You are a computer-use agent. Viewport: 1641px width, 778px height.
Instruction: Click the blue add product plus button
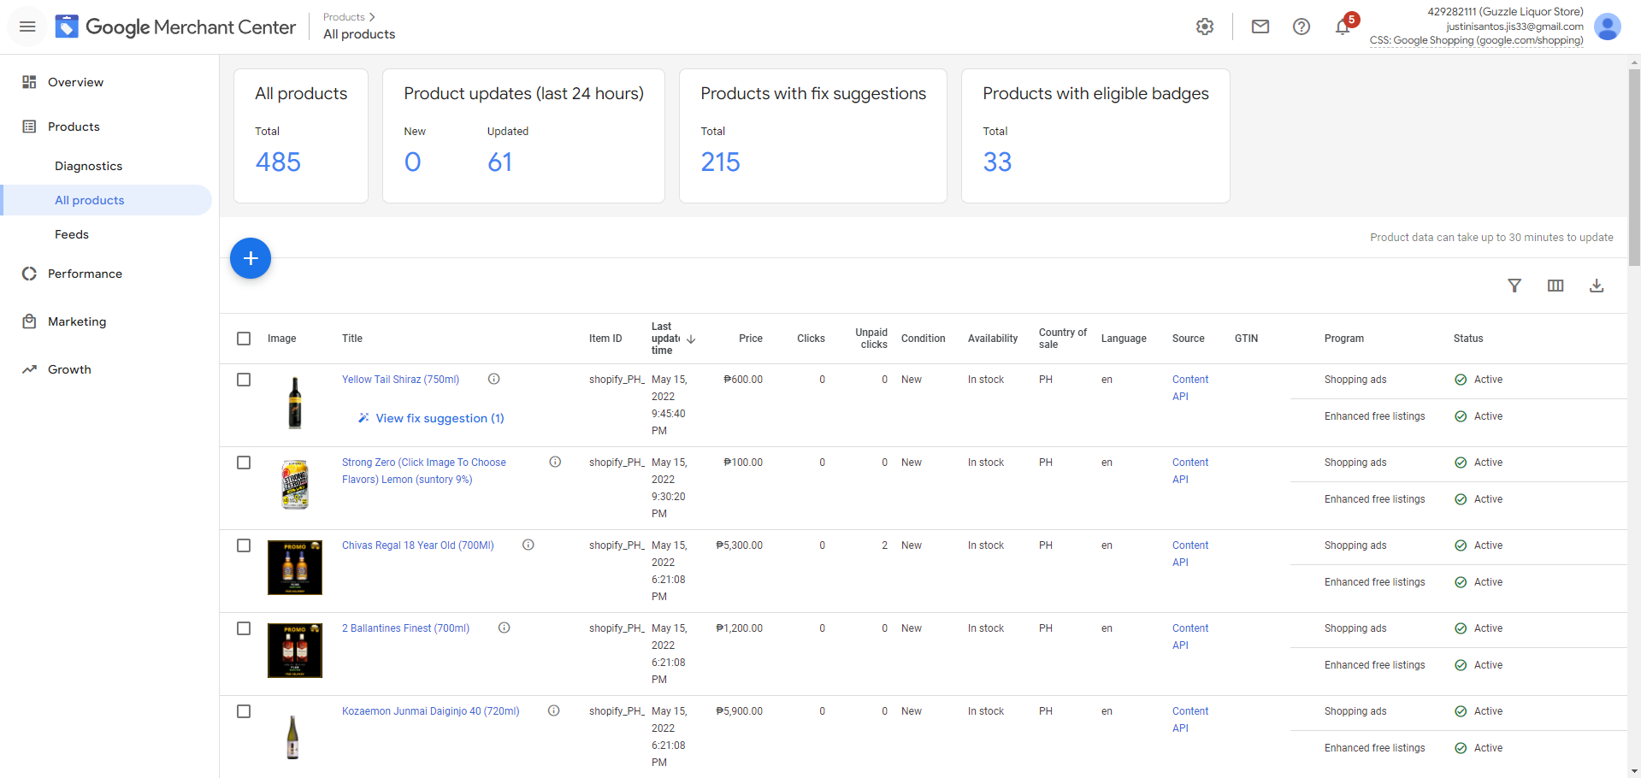click(x=251, y=258)
